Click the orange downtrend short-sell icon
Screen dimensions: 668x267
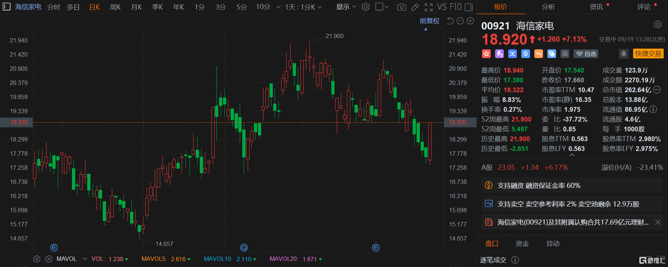[539, 54]
